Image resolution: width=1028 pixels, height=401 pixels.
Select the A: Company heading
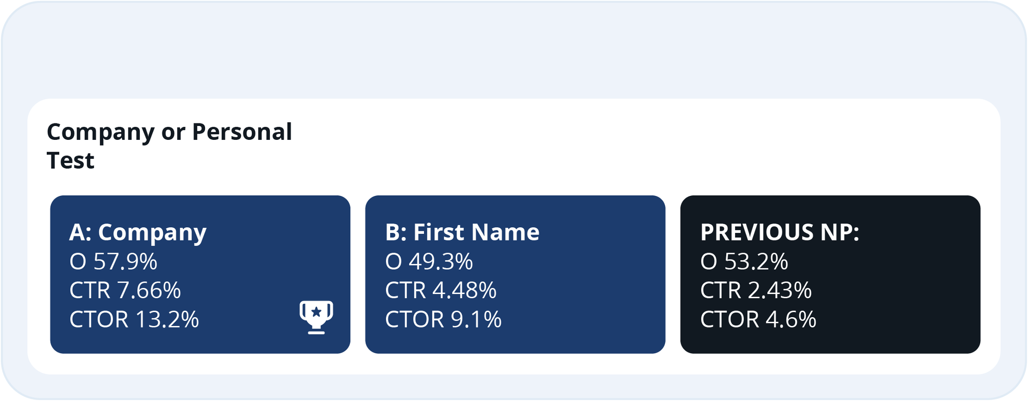pos(138,232)
